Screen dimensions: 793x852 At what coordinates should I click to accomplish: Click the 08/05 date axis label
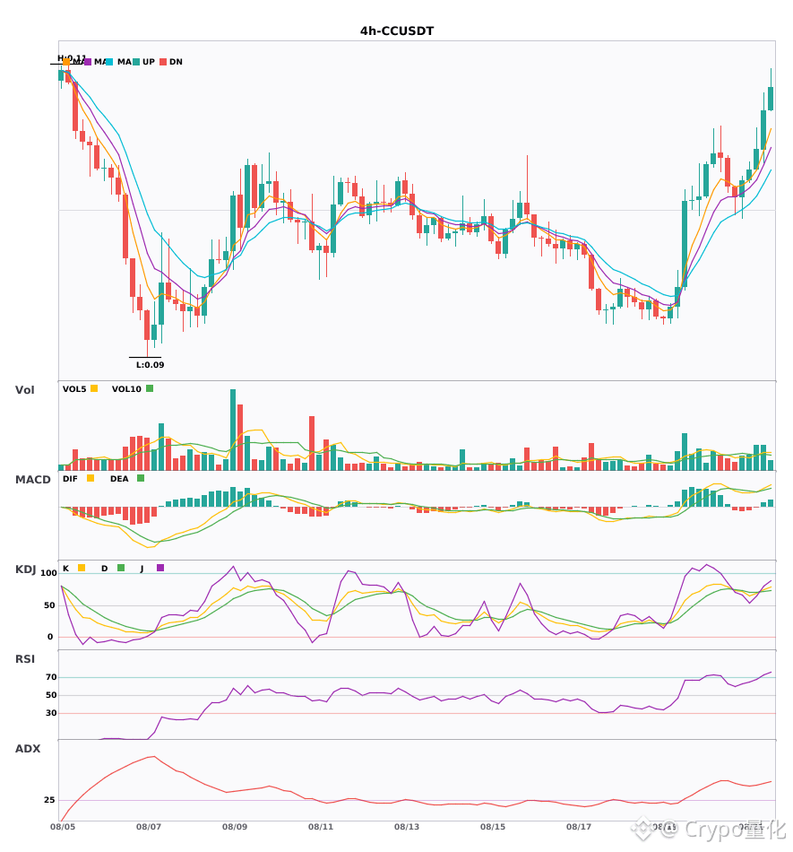63,827
